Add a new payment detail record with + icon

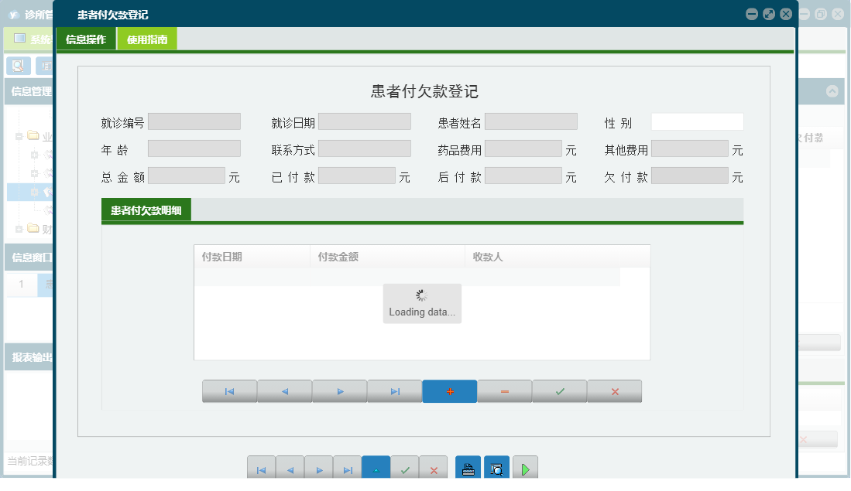pos(449,391)
